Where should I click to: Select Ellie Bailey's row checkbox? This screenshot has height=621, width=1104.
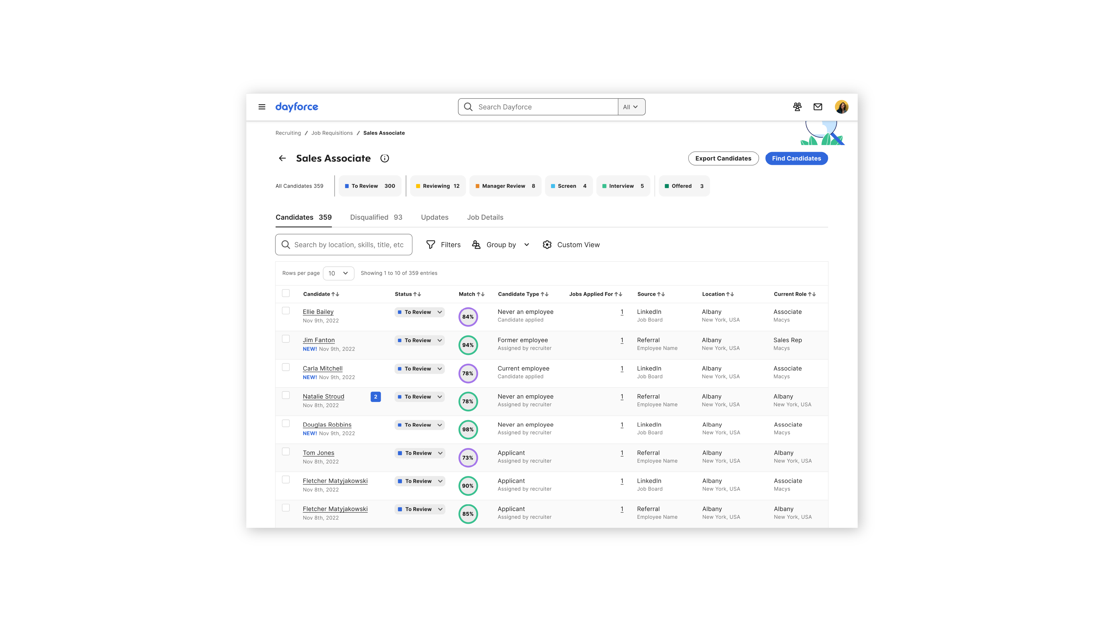tap(286, 311)
